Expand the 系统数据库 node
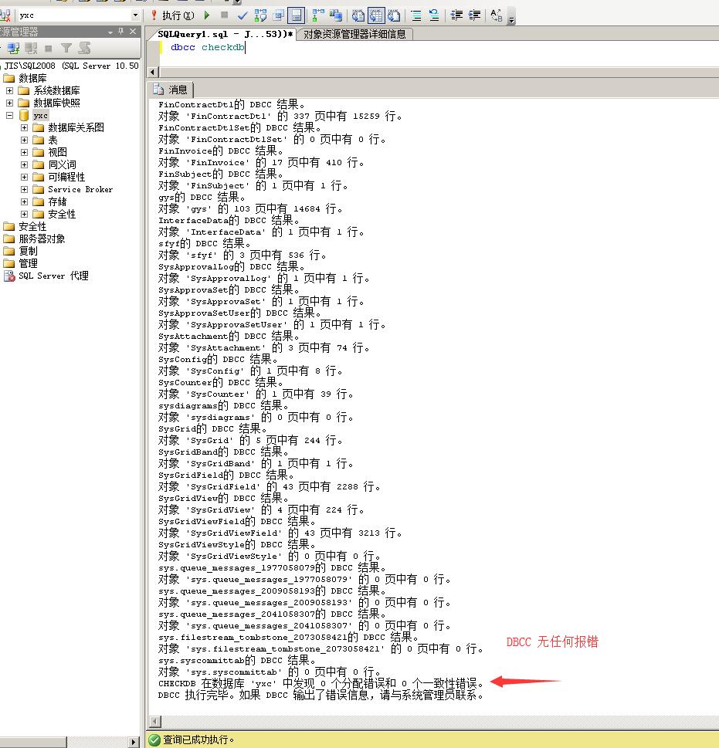 (x=9, y=90)
